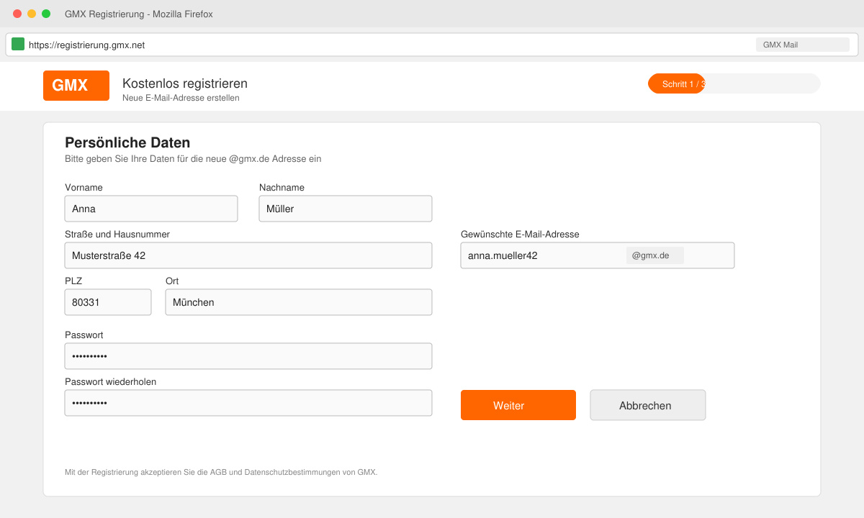Focus the Passwort wiederholen field

[x=248, y=403]
